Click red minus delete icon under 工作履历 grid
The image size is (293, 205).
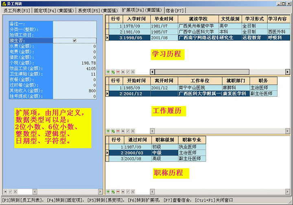118,131
